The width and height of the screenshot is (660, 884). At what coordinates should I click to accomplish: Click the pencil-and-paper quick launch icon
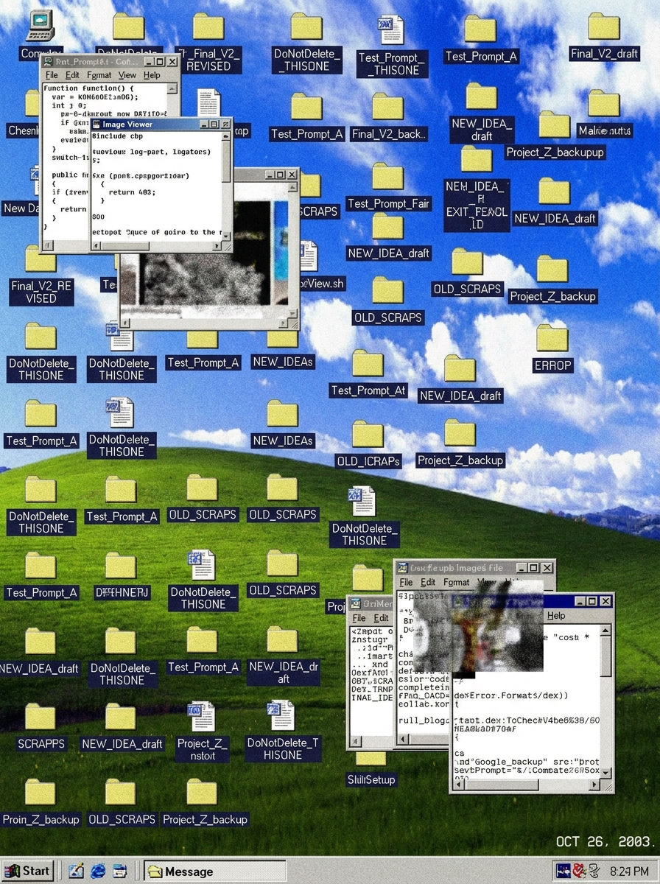pyautogui.click(x=76, y=871)
